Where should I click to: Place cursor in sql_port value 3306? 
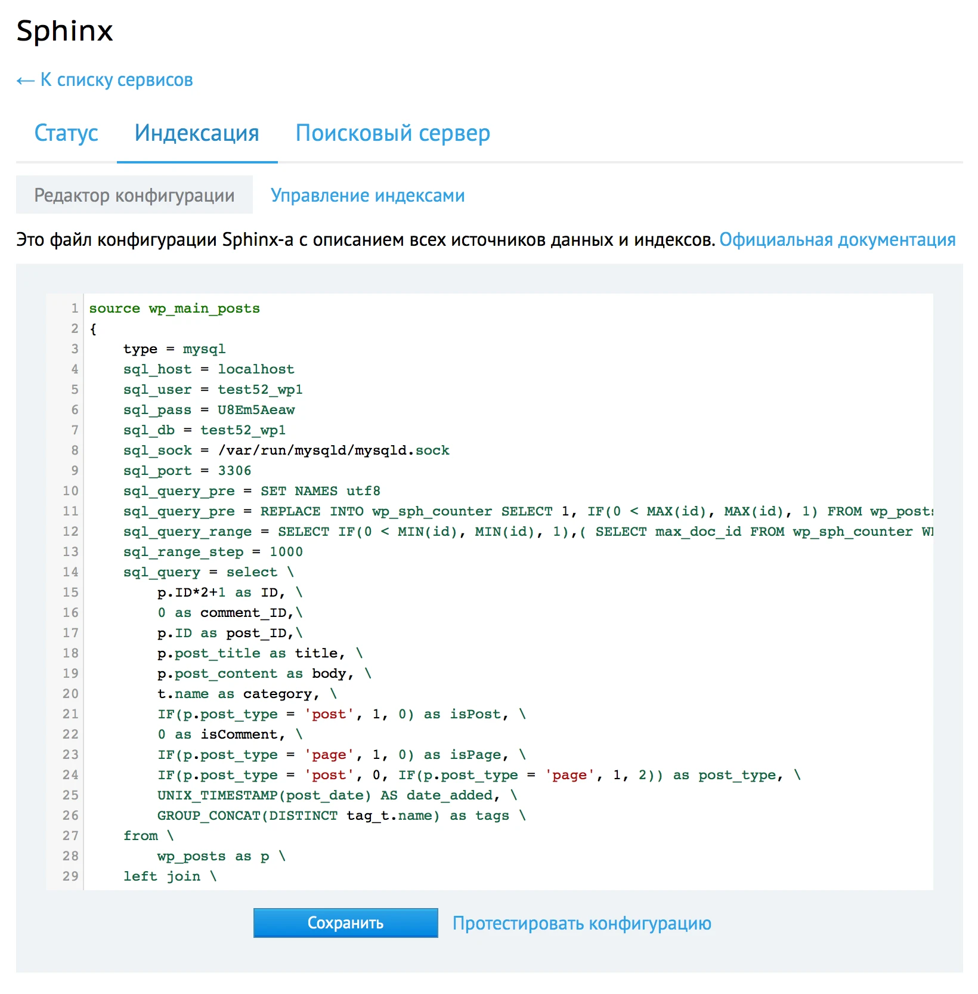[x=234, y=471]
